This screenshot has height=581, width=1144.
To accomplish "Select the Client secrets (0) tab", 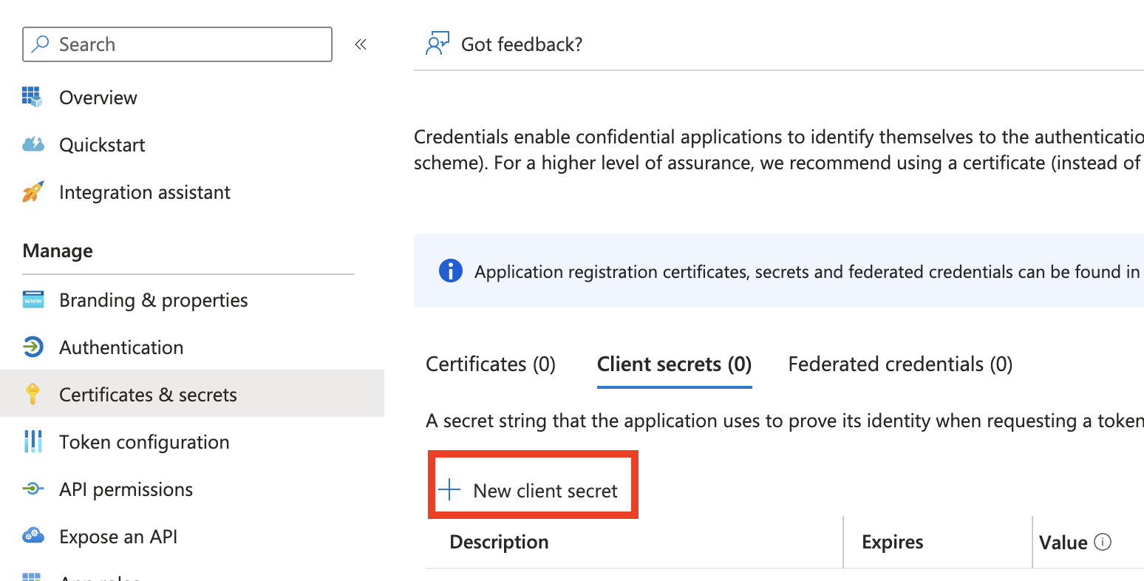I will click(x=674, y=364).
